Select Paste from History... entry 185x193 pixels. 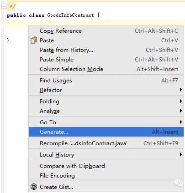tap(106, 50)
